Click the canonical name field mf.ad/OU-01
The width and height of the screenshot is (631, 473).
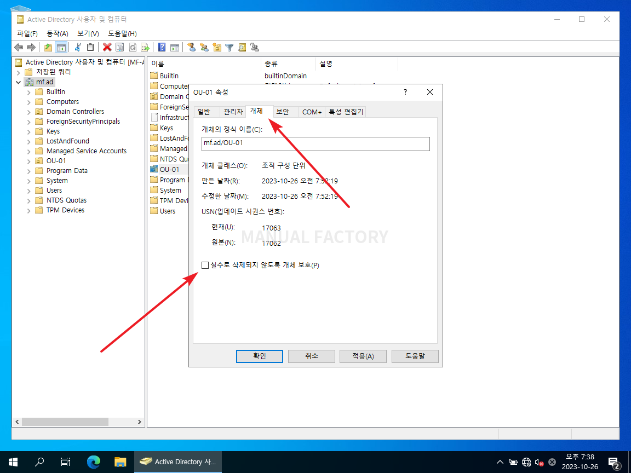point(315,143)
